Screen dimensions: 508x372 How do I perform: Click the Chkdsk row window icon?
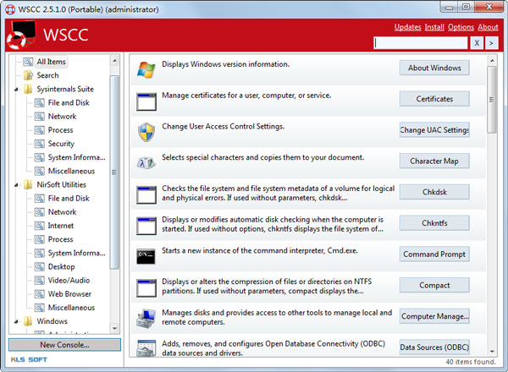click(x=146, y=194)
